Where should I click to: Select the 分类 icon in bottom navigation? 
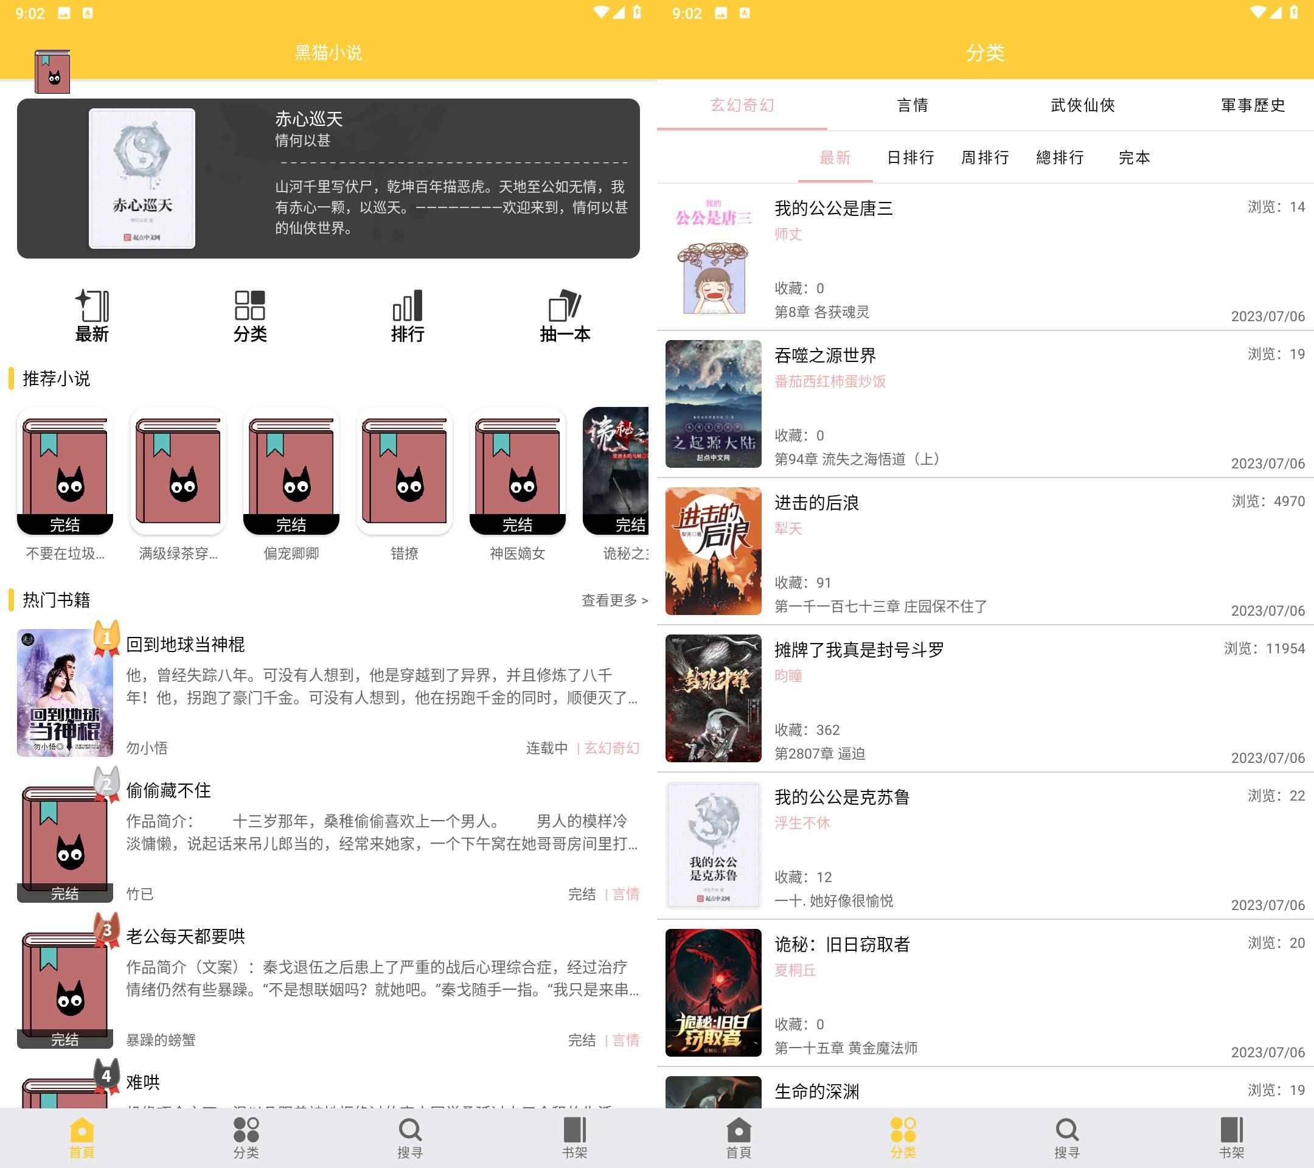(x=903, y=1133)
